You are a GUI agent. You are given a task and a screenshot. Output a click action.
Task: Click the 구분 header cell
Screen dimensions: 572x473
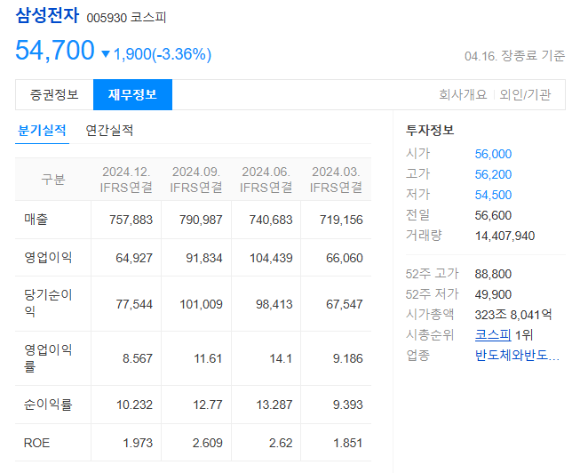(53, 180)
